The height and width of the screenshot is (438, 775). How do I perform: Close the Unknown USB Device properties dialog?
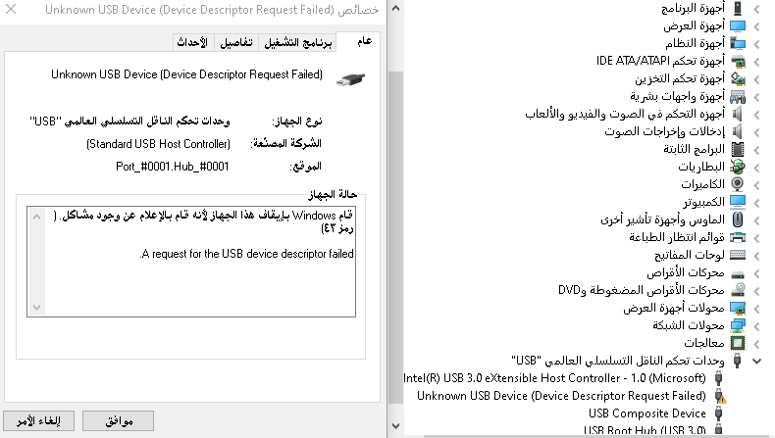coord(11,9)
